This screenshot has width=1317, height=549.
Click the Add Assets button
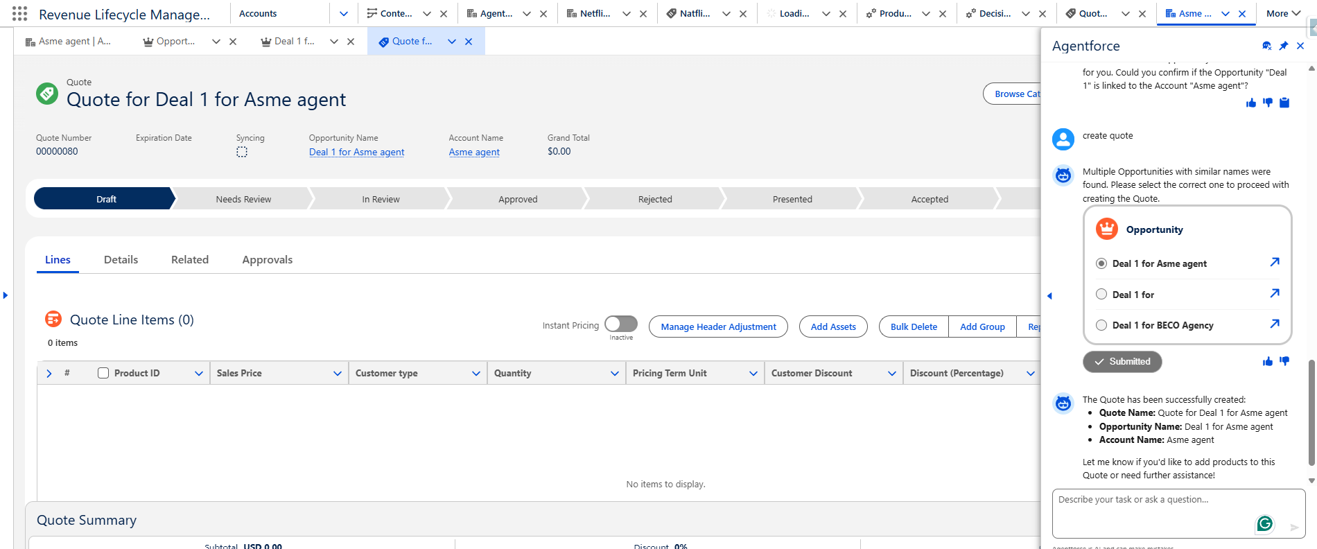click(x=833, y=326)
